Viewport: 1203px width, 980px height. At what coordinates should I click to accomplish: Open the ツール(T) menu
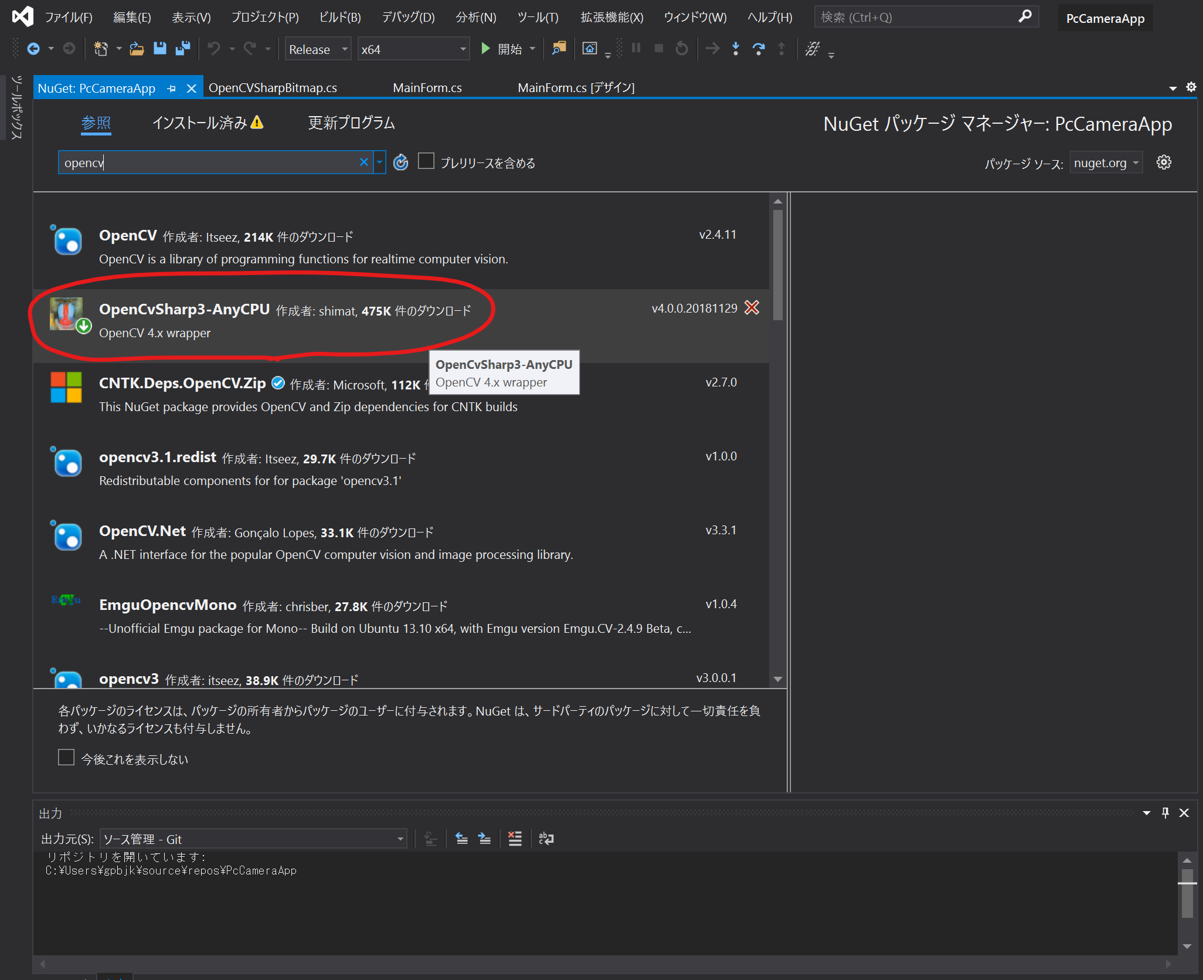pos(538,17)
